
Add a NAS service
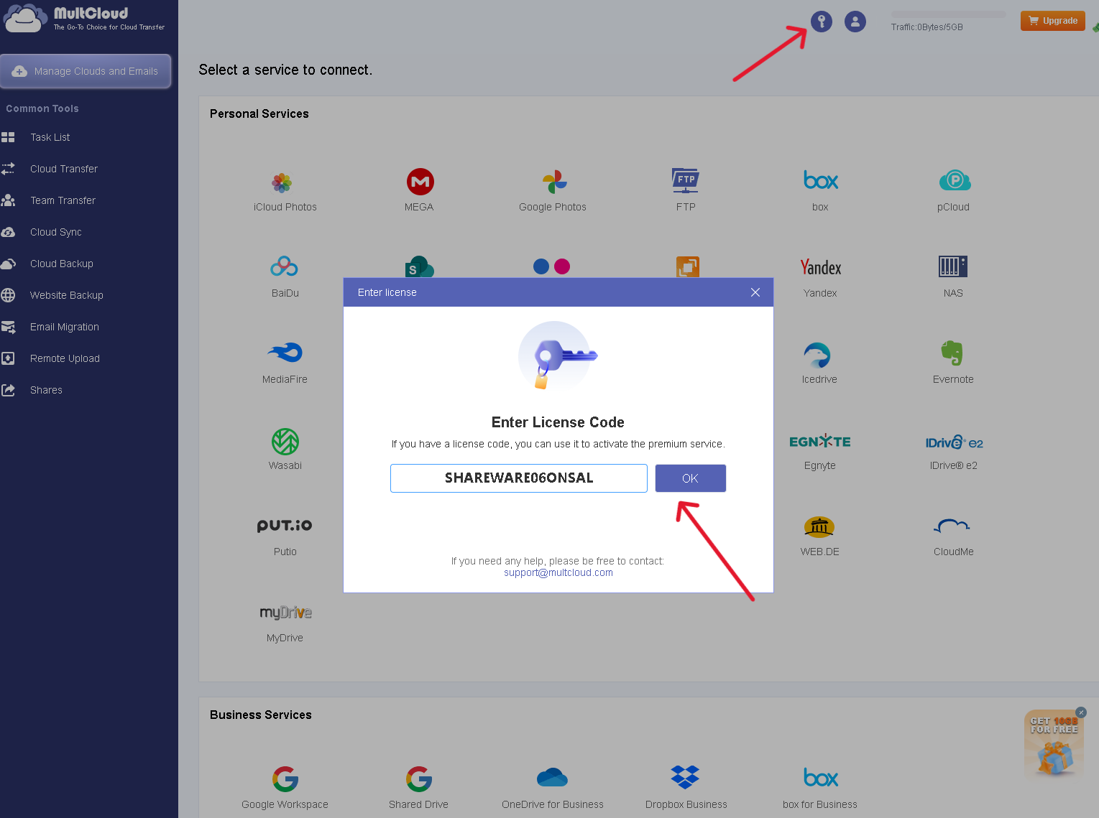coord(953,266)
